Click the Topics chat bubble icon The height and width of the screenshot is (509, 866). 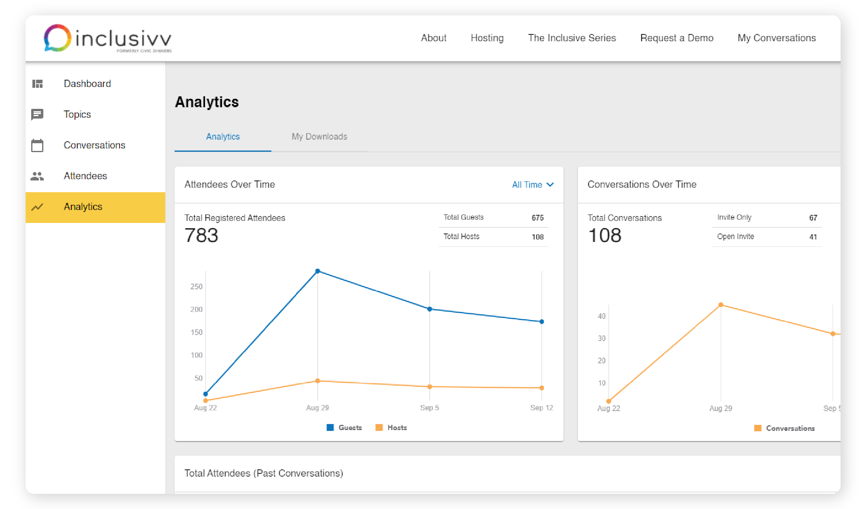pyautogui.click(x=37, y=115)
